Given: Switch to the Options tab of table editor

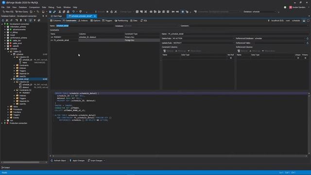Looking at the screenshot, I should click(x=95, y=20).
